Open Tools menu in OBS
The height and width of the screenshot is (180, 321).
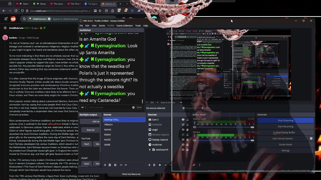tap(138, 25)
